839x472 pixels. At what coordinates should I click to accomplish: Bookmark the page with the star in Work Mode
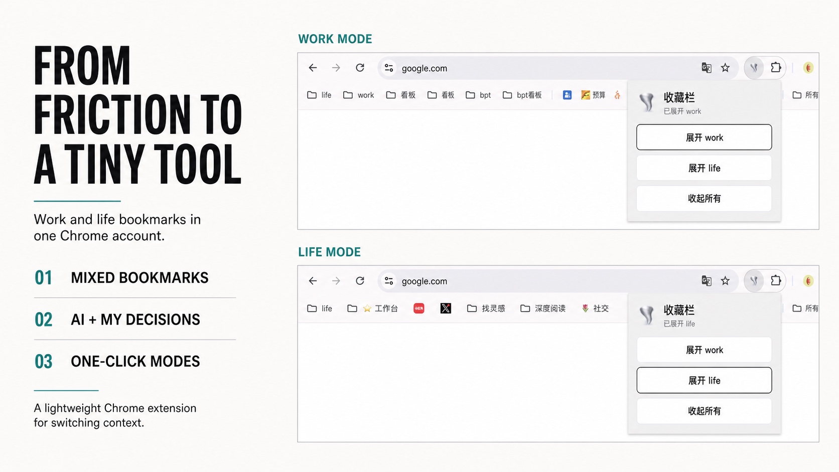click(x=725, y=68)
